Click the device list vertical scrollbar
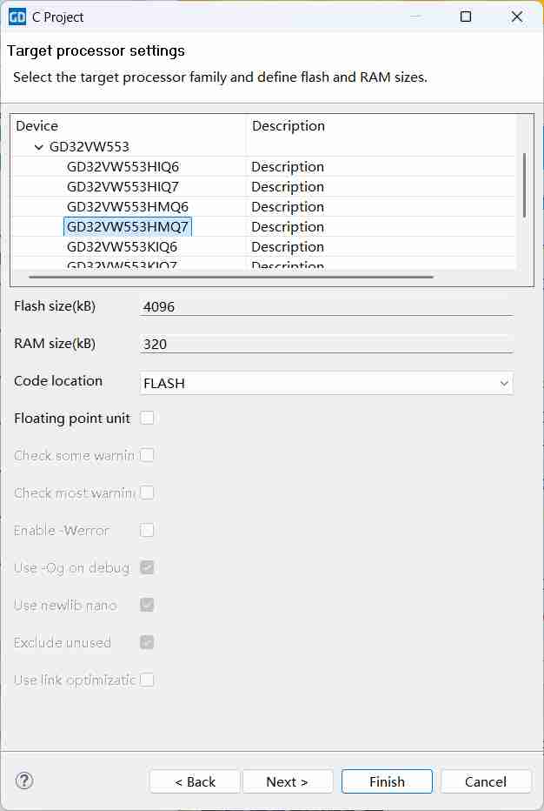This screenshot has width=544, height=811. (524, 185)
